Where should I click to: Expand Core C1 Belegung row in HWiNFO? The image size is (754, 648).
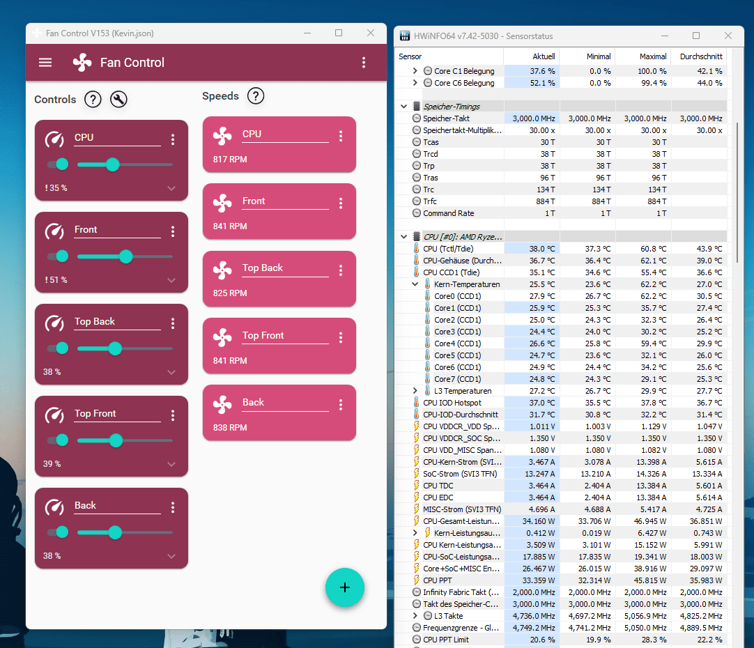click(415, 70)
